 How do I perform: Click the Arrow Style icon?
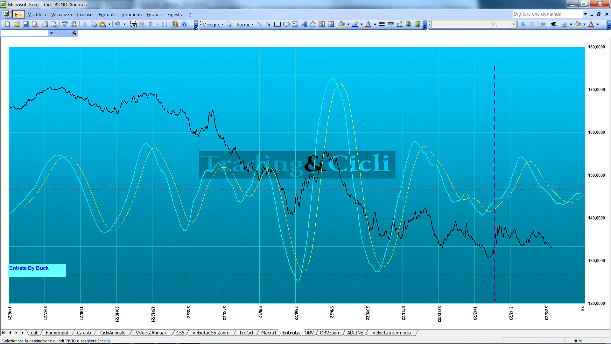pos(399,24)
